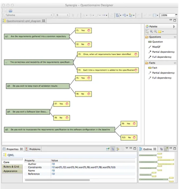Maximize the diagram editor area
The height and width of the screenshot is (189, 179).
click(x=175, y=20)
